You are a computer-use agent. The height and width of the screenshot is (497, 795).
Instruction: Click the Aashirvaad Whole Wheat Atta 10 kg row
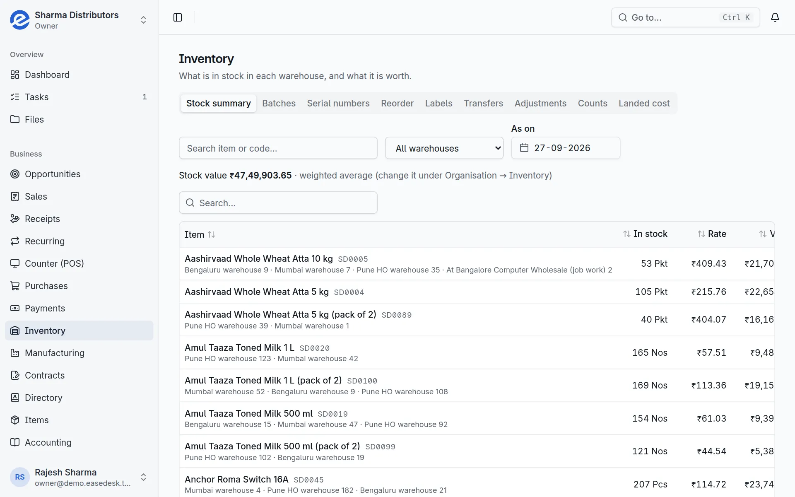[x=477, y=264]
